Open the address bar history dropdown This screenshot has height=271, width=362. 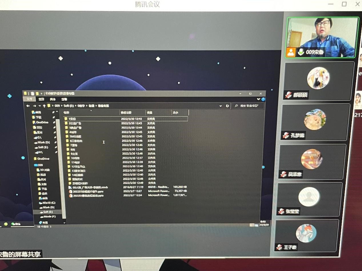tap(221, 106)
